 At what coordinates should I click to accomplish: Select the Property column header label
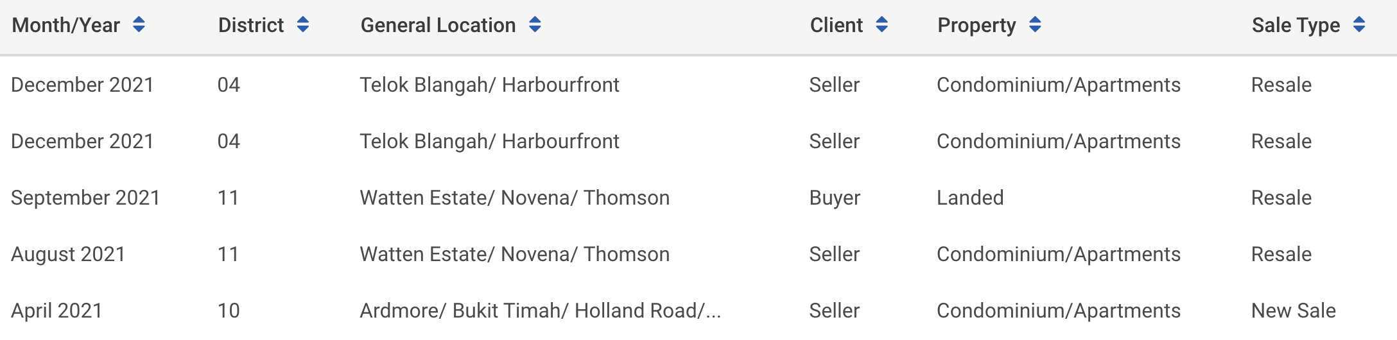[x=976, y=25]
